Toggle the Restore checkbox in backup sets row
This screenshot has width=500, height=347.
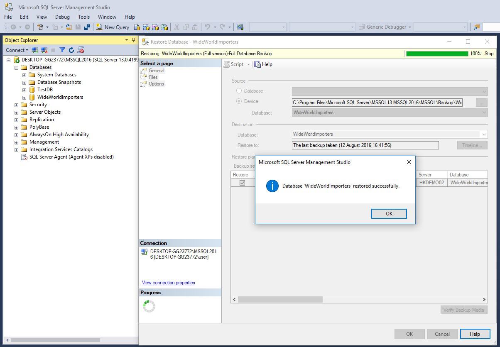[242, 183]
